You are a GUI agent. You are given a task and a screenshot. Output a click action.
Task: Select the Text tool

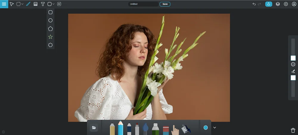pyautogui.click(x=43, y=4)
